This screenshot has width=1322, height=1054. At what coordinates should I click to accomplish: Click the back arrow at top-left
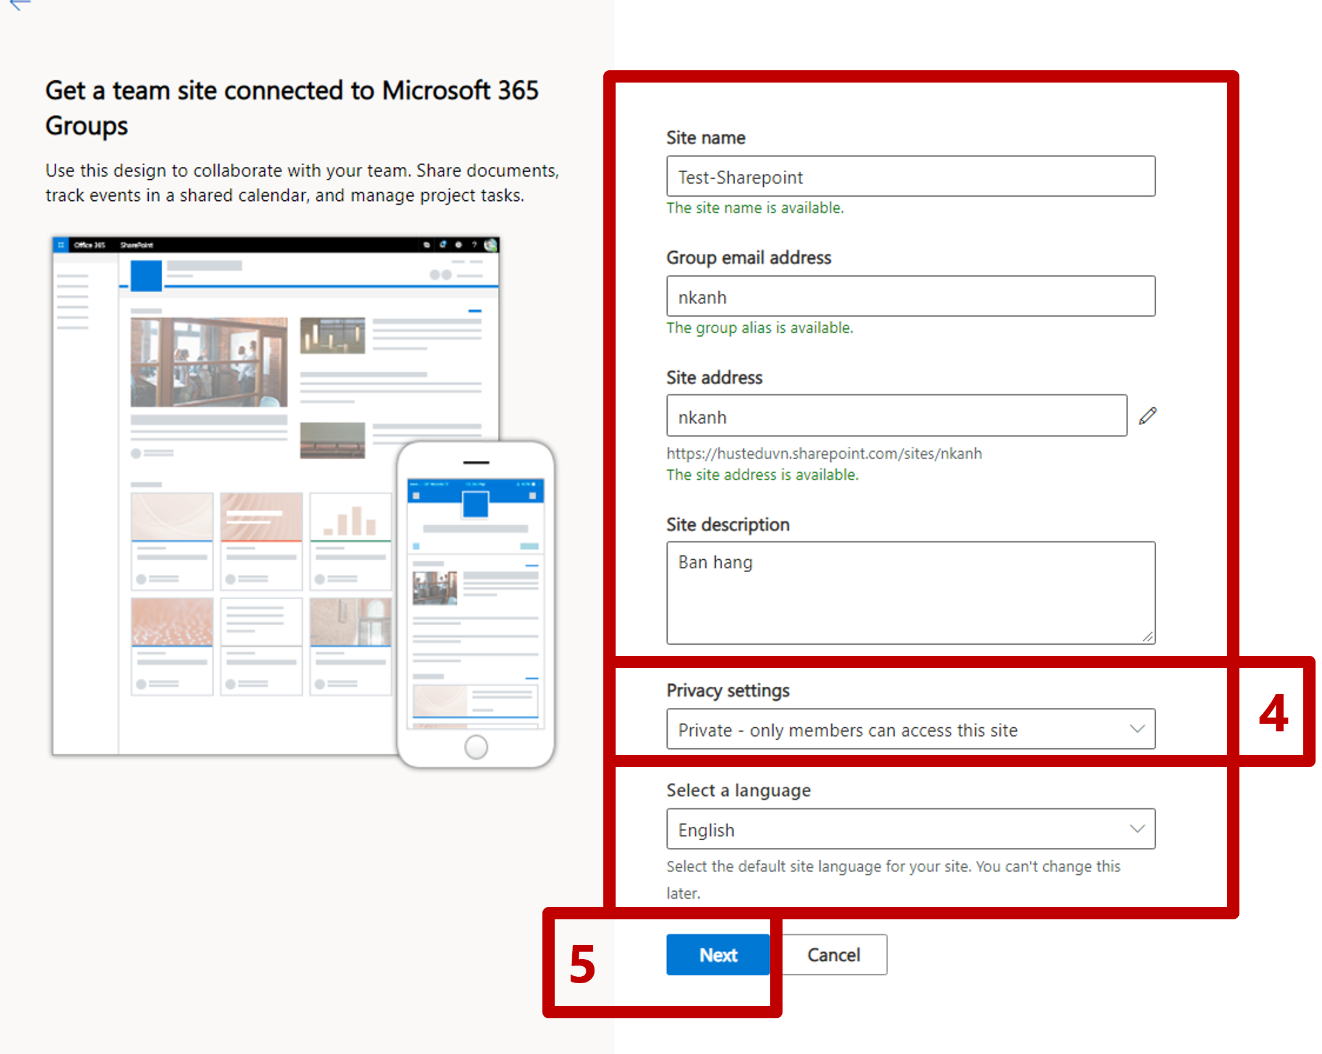tap(19, 5)
